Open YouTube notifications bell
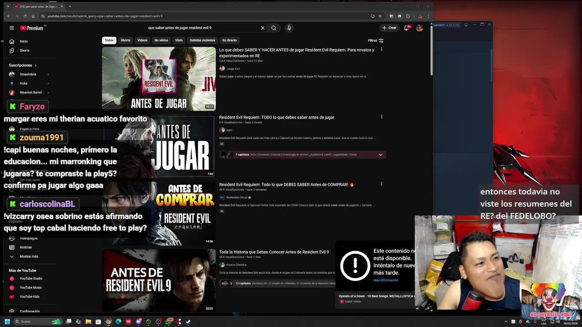 point(406,28)
